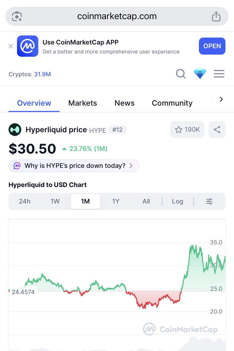The width and height of the screenshot is (234, 351).
Task: Share the Hyperliquid price page
Action: [217, 130]
